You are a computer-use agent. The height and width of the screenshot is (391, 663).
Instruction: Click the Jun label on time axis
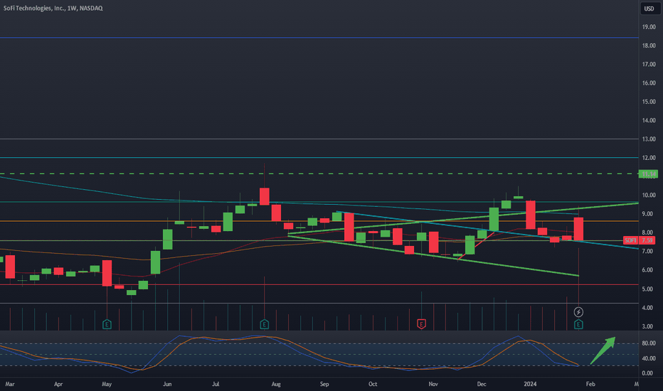167,384
